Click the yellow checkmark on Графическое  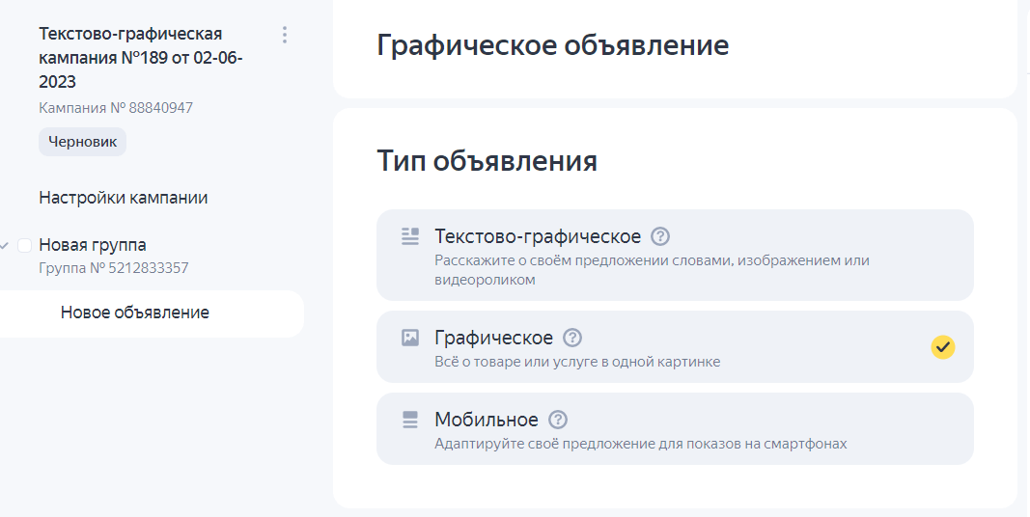(942, 347)
